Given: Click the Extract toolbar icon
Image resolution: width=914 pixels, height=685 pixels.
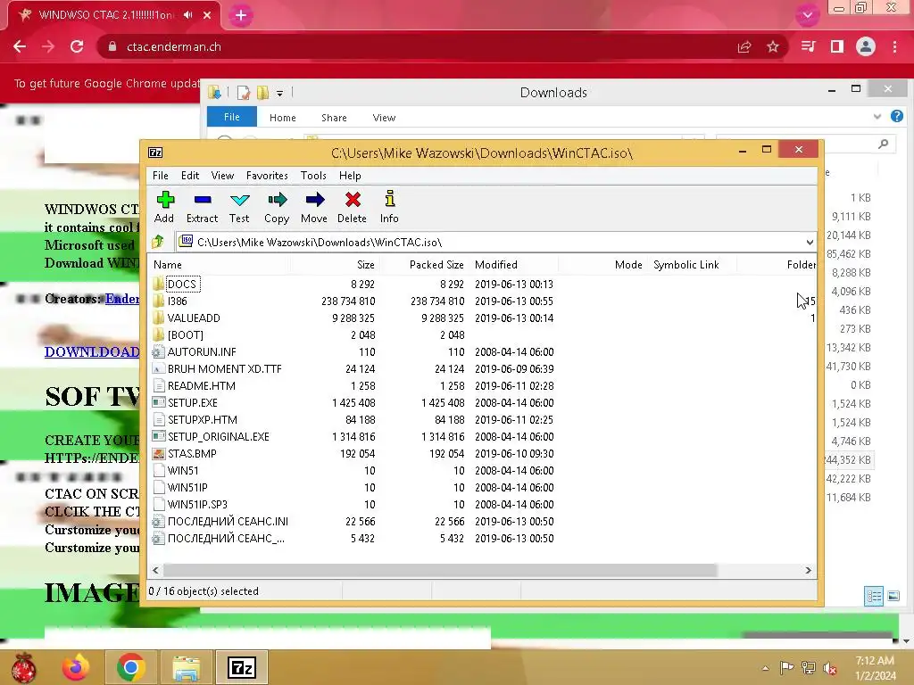Looking at the screenshot, I should [202, 207].
